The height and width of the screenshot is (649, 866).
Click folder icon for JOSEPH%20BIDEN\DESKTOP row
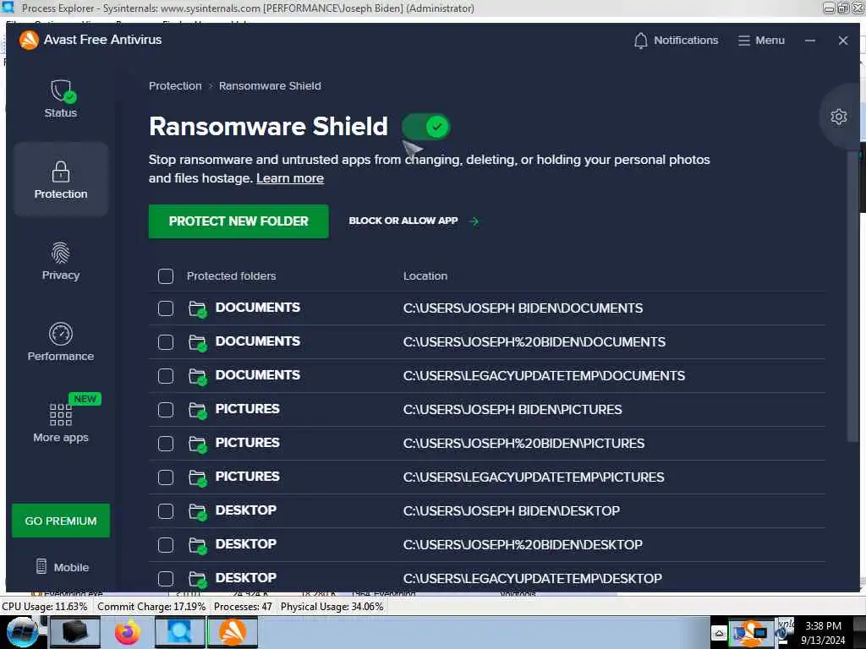197,545
